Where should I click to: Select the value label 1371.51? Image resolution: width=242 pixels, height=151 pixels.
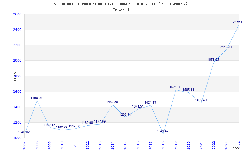coord(138,107)
